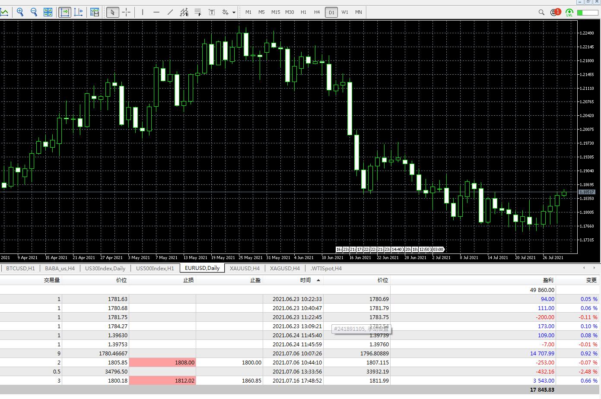601x399 pixels.
Task: Draw a vertical line
Action: tap(143, 12)
